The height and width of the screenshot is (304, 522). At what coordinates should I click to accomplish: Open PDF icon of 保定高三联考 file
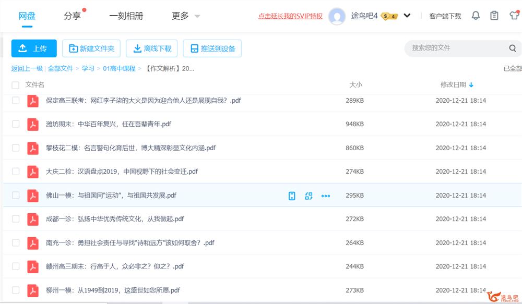coord(32,101)
